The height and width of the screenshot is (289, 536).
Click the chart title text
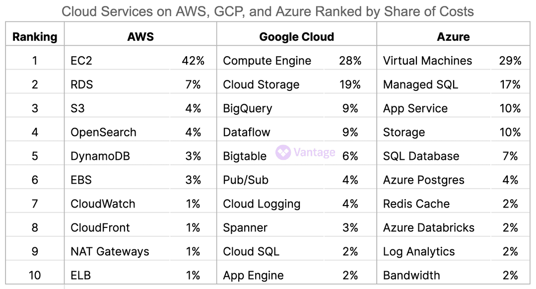click(x=268, y=11)
